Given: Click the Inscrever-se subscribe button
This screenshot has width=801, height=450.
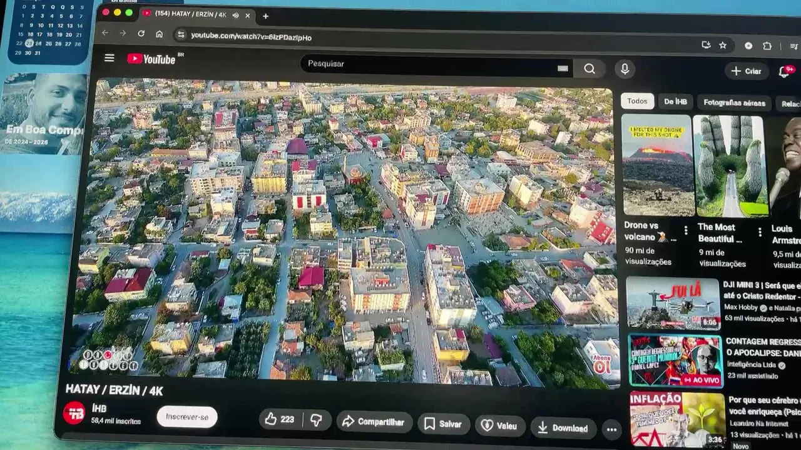Looking at the screenshot, I should (x=186, y=416).
